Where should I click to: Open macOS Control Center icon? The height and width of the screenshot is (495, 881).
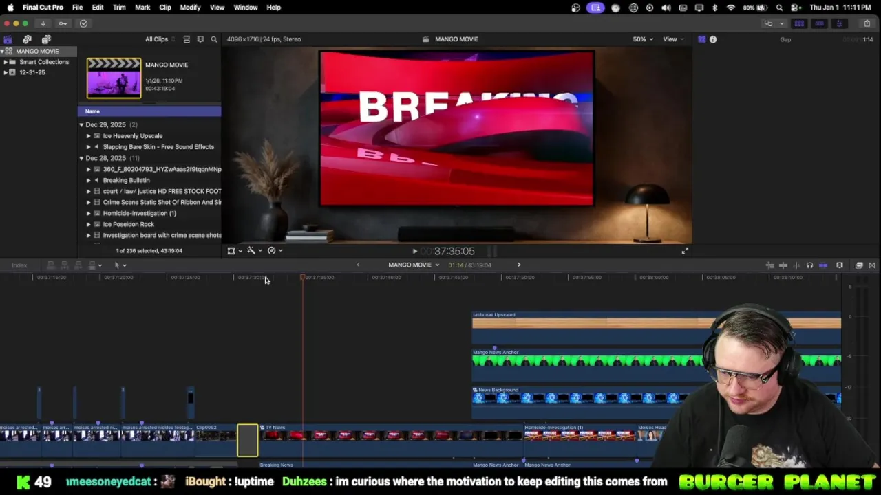(x=797, y=8)
